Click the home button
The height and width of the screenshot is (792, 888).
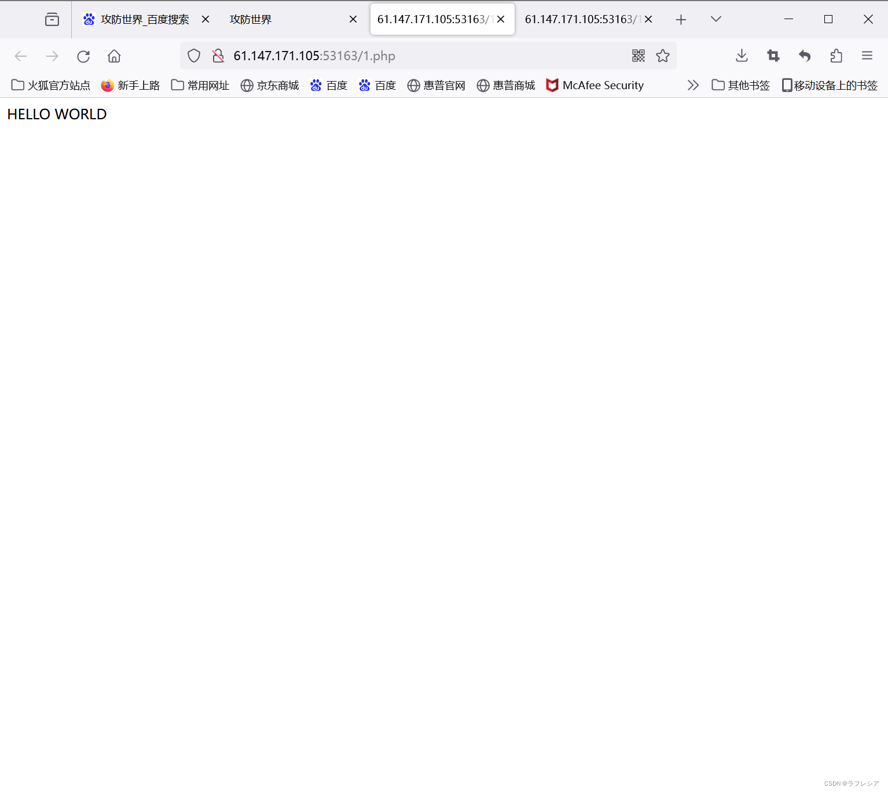pos(113,56)
